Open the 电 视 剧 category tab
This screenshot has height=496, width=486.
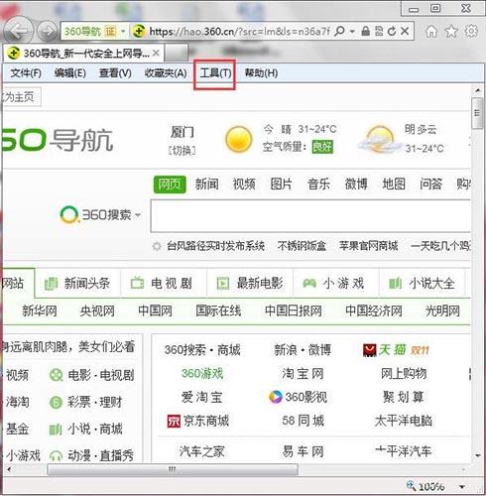point(164,284)
